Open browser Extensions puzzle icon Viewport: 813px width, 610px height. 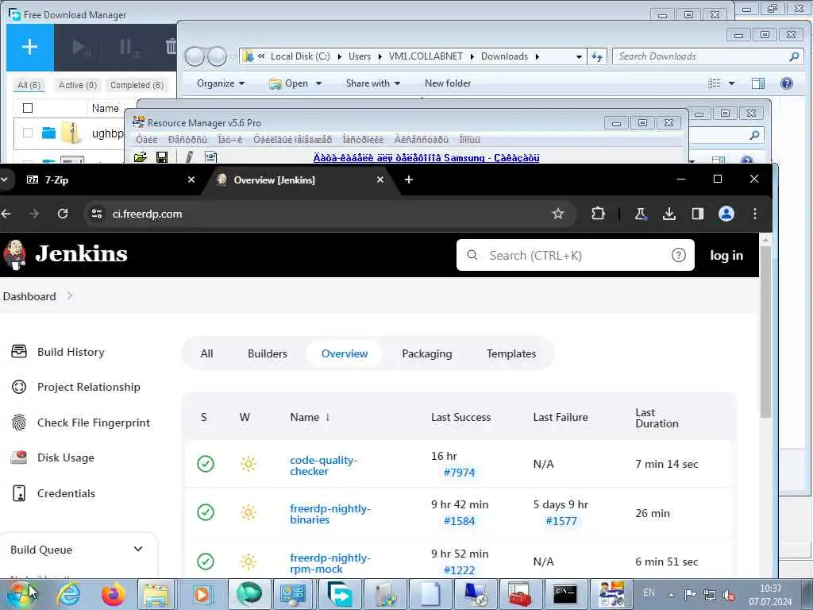coord(599,214)
